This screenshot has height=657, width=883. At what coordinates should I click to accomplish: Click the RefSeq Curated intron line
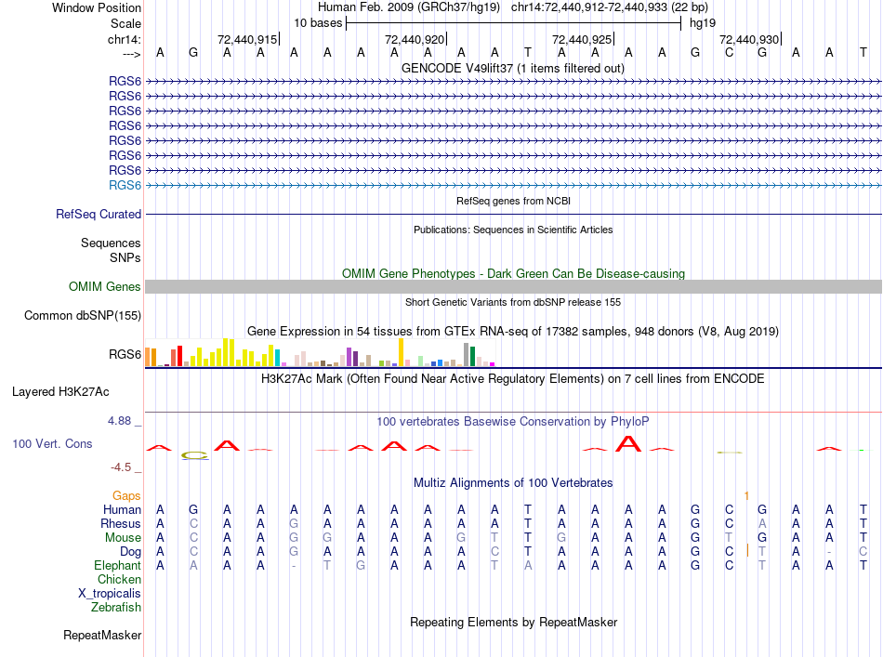pyautogui.click(x=513, y=214)
